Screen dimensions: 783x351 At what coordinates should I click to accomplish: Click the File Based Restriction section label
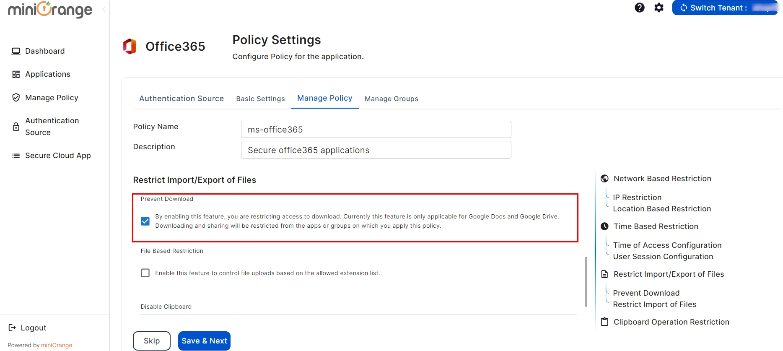click(x=172, y=251)
